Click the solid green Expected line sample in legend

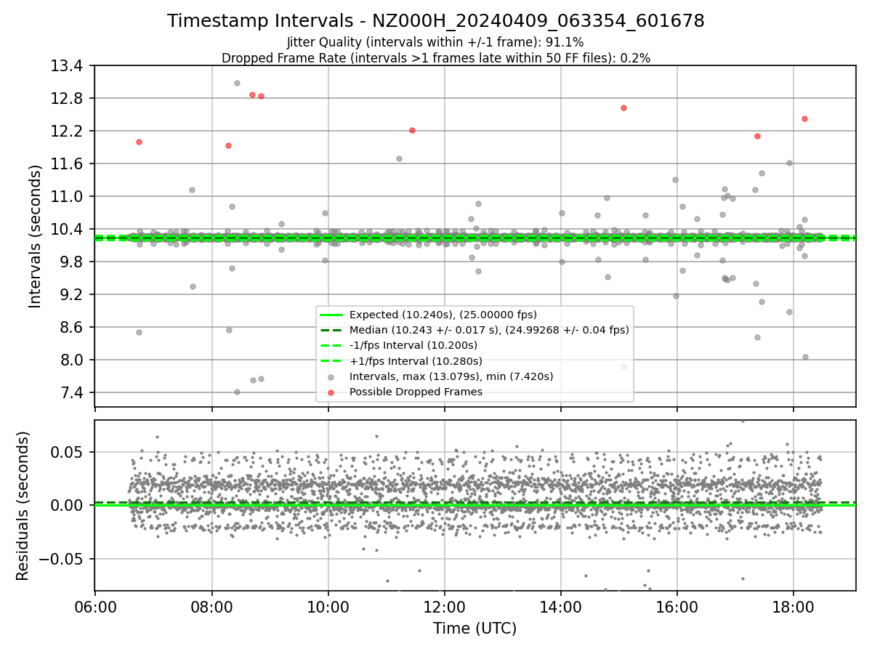331,315
